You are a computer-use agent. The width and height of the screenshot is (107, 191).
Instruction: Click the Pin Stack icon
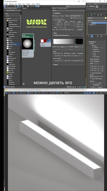point(89,36)
